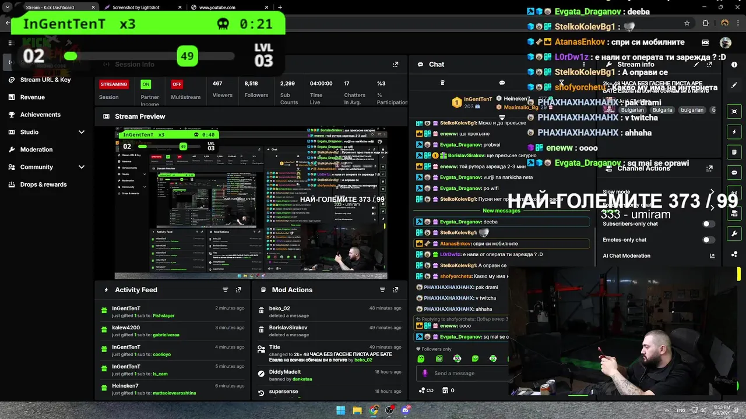Expand the Community sidebar section
This screenshot has width=746, height=419.
[x=82, y=167]
